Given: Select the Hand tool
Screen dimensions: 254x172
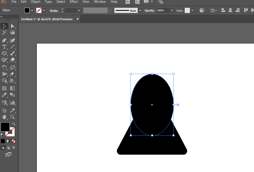Looking at the screenshot, I should tap(4, 117).
